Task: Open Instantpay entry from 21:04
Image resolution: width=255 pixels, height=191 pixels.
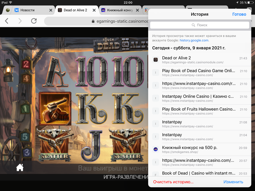Action: 200,137
